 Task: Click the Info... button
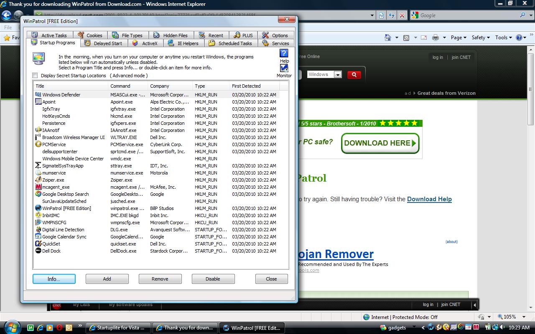coord(54,279)
